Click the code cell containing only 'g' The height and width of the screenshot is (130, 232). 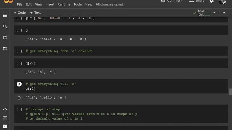pyautogui.click(x=121, y=30)
